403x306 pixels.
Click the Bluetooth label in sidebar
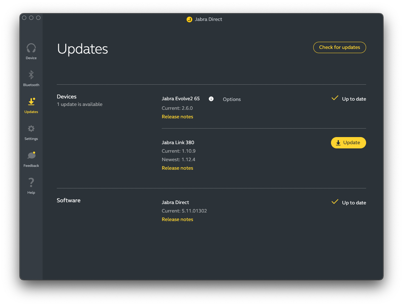[x=31, y=85]
